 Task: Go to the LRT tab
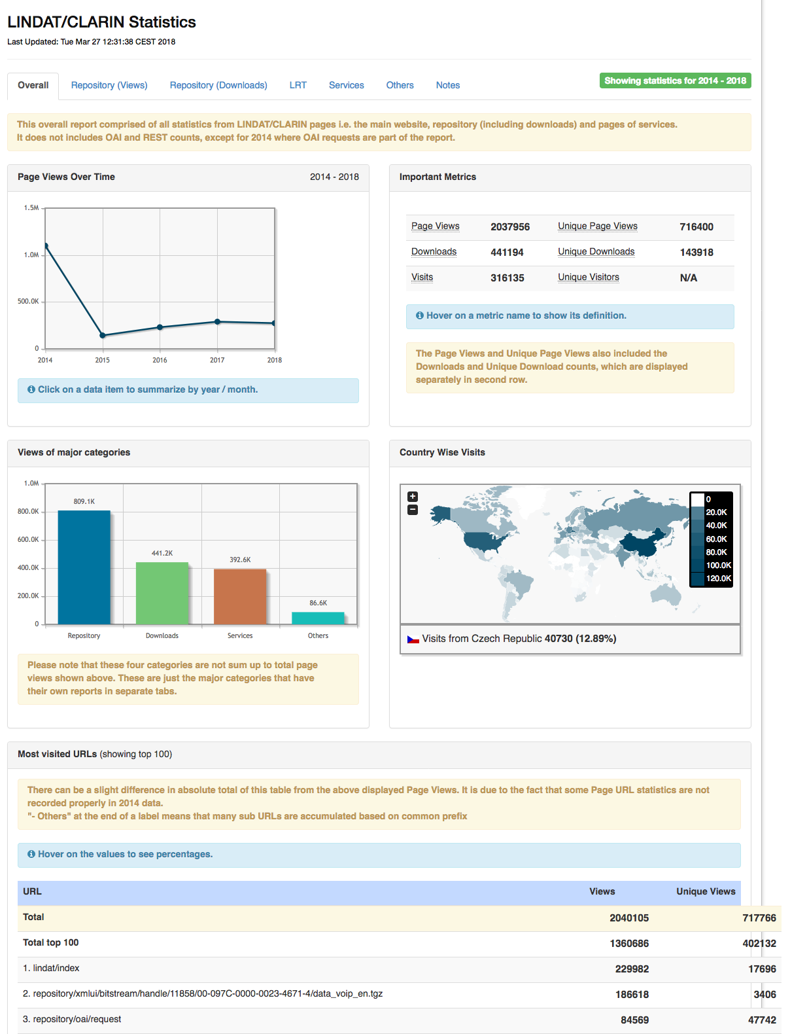298,86
